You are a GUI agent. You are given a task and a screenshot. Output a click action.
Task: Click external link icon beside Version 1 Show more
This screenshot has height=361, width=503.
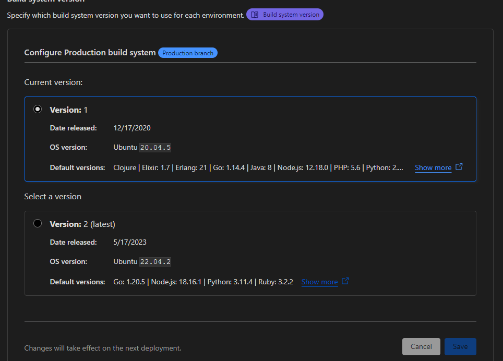pyautogui.click(x=459, y=167)
